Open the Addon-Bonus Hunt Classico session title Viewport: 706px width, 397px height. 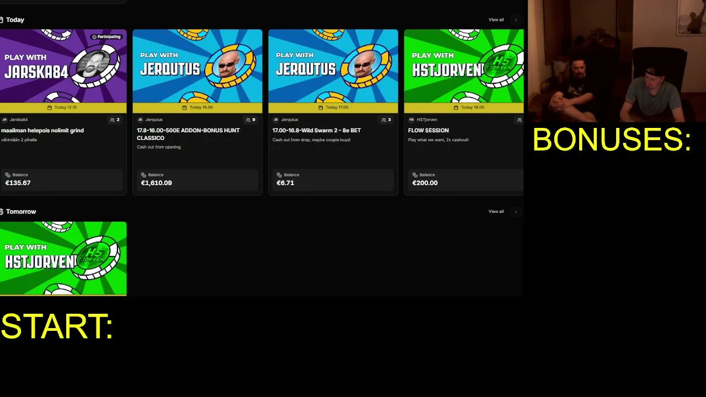point(188,135)
